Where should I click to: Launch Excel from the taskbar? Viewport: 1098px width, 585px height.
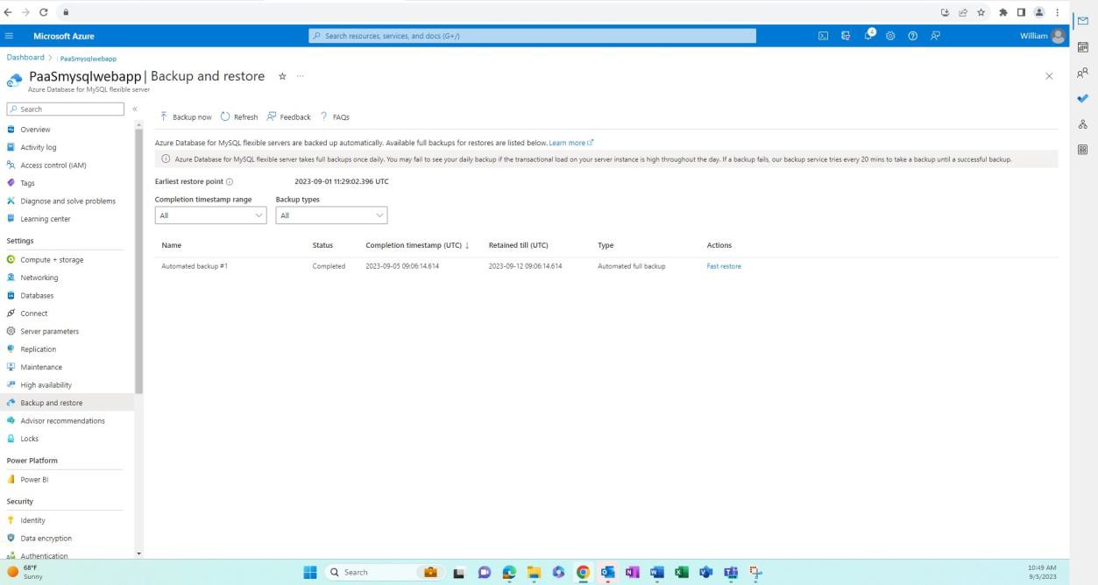pos(680,572)
